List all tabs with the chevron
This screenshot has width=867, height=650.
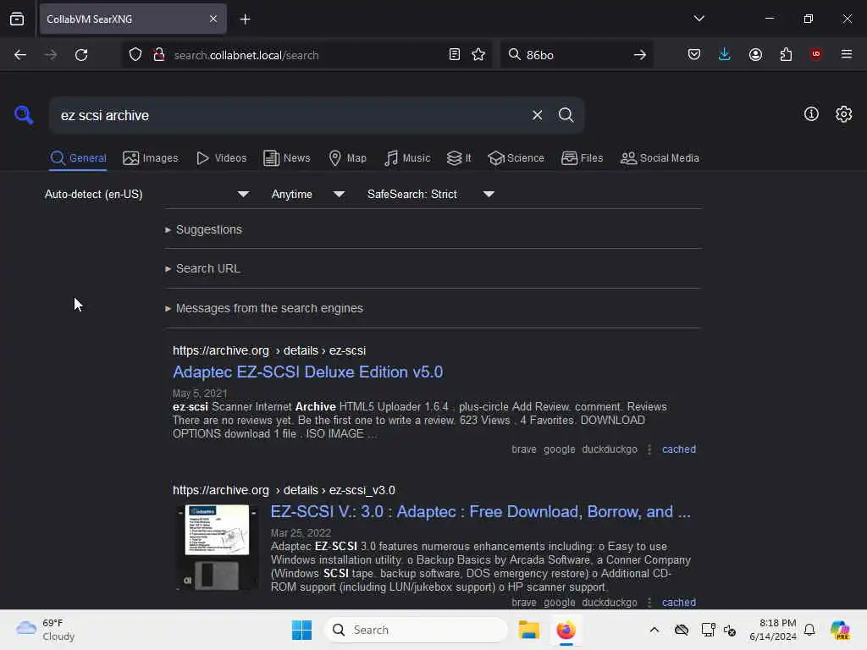coord(699,19)
